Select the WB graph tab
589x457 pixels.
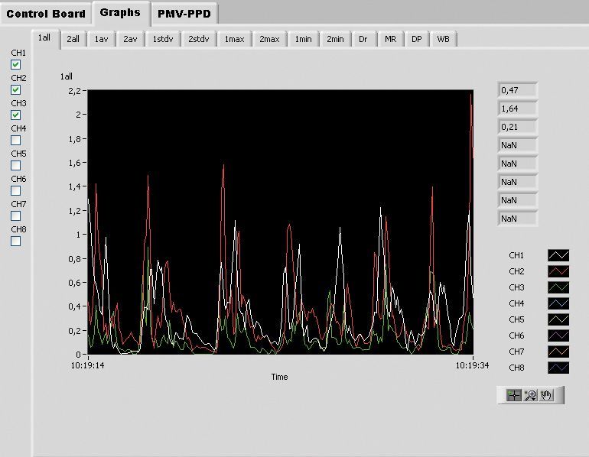point(443,39)
